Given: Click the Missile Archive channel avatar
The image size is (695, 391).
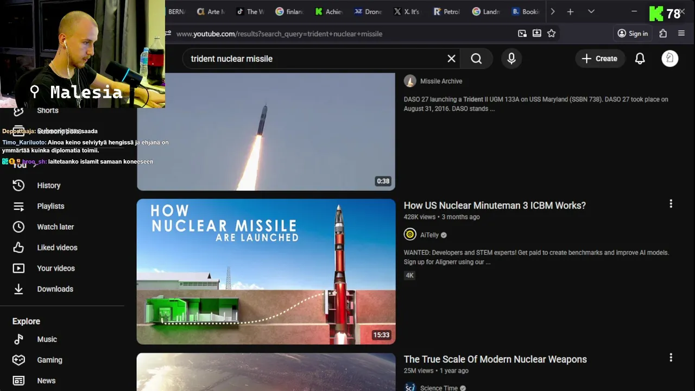Looking at the screenshot, I should (x=410, y=81).
